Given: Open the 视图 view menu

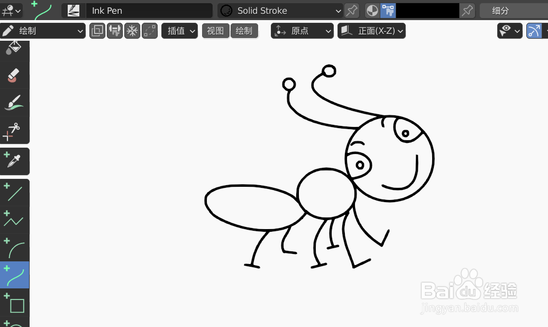Looking at the screenshot, I should pyautogui.click(x=216, y=31).
